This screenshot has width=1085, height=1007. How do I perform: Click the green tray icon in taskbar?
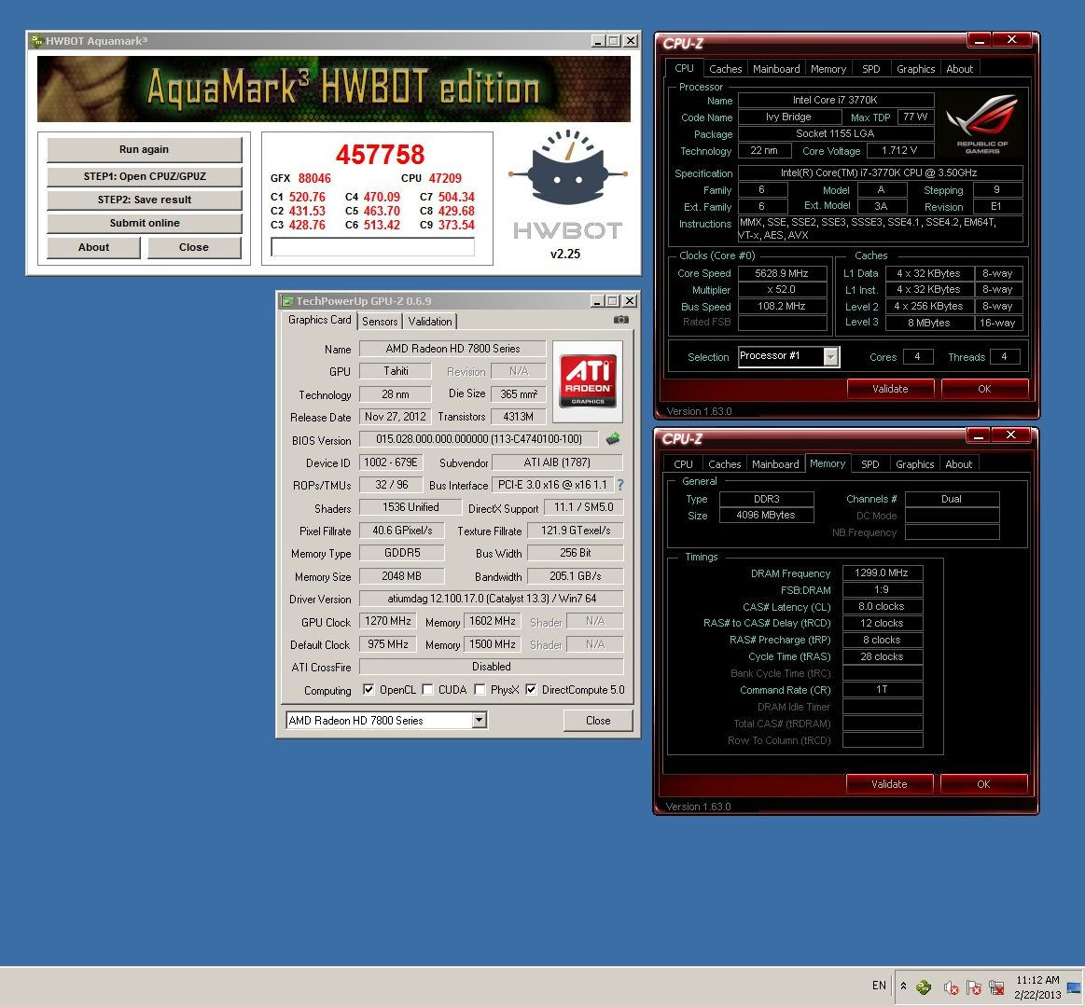(x=924, y=986)
